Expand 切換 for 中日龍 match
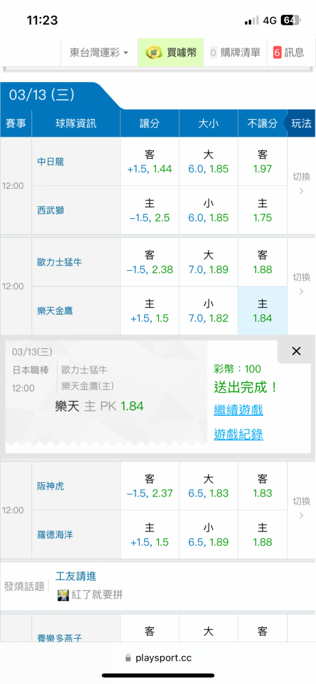Screen dimensions: 316x684 pyautogui.click(x=301, y=183)
